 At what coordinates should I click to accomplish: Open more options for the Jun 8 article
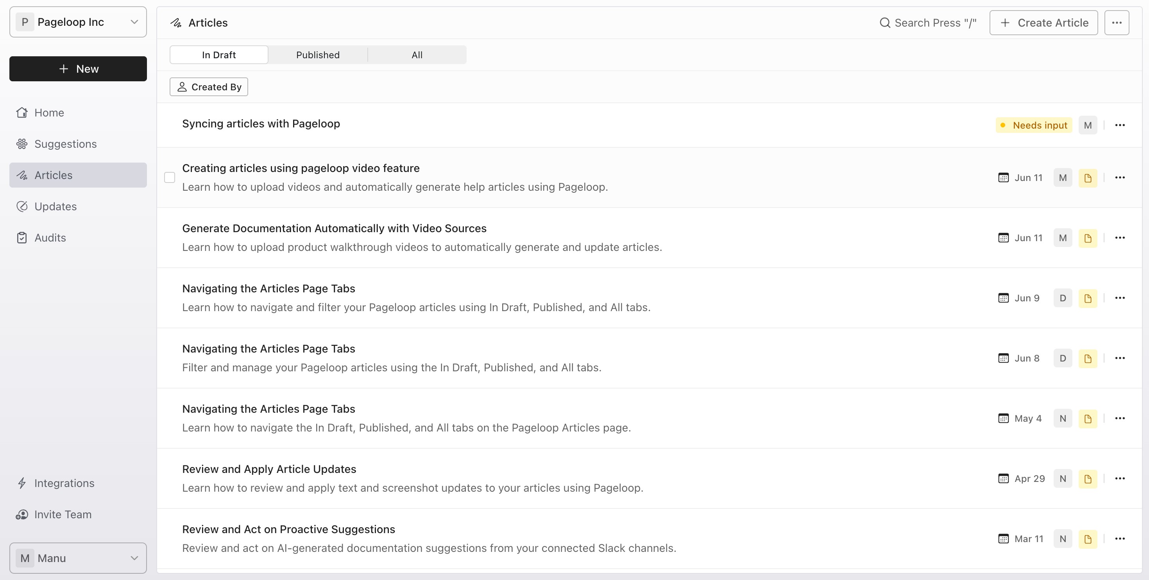tap(1120, 358)
